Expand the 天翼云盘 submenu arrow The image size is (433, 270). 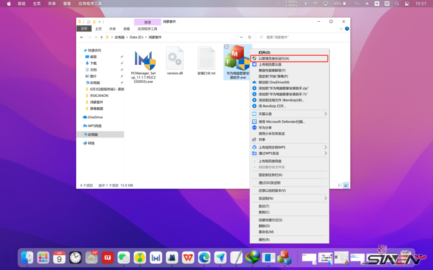click(325, 114)
